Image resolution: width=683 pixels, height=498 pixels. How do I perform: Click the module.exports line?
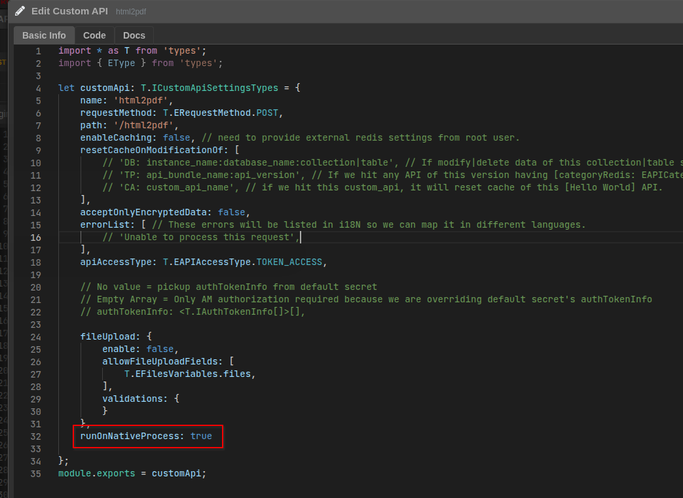coord(132,473)
